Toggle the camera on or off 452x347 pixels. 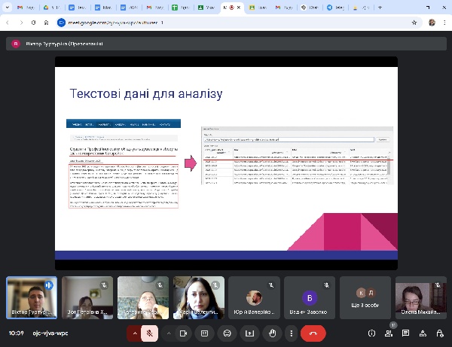tap(184, 333)
